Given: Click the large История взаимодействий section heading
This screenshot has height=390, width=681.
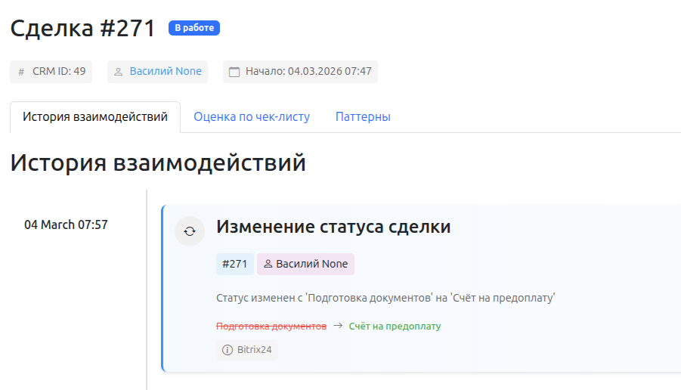Looking at the screenshot, I should (158, 162).
